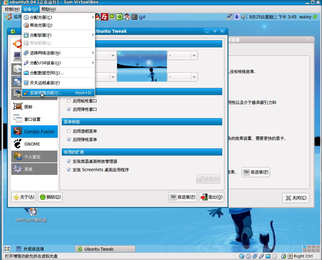Click the Ubuntu Tweak taskbar button

[105, 249]
